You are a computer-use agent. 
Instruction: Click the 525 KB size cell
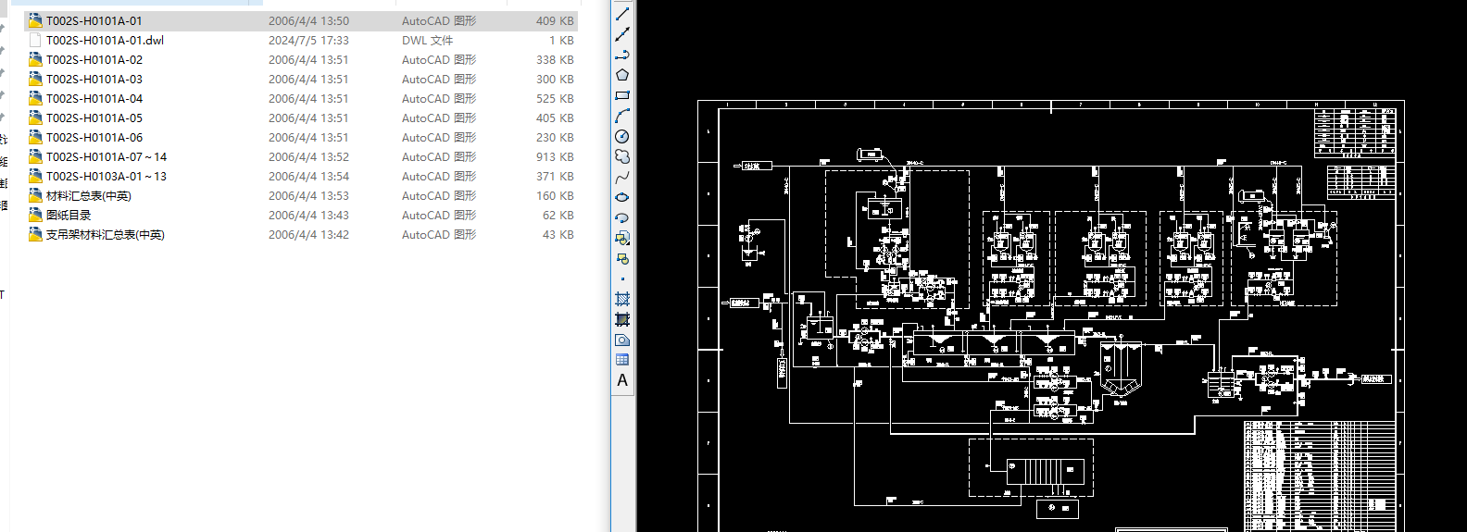coord(555,98)
